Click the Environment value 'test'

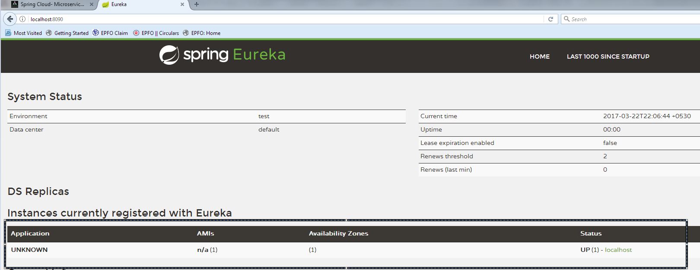264,116
